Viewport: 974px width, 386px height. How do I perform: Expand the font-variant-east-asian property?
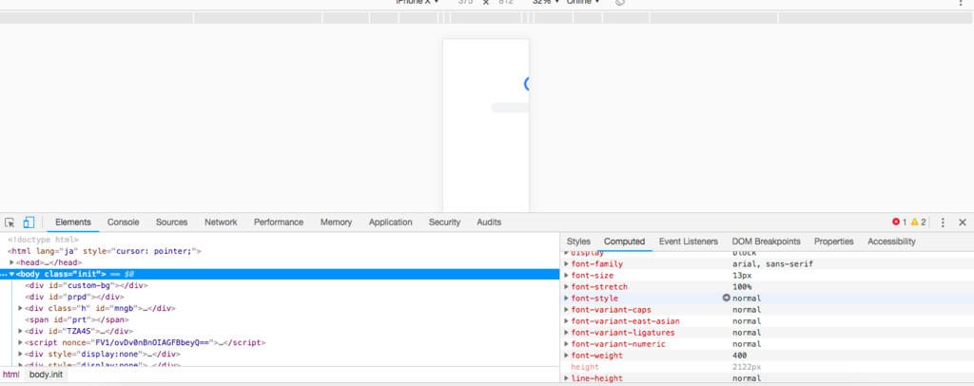click(566, 321)
